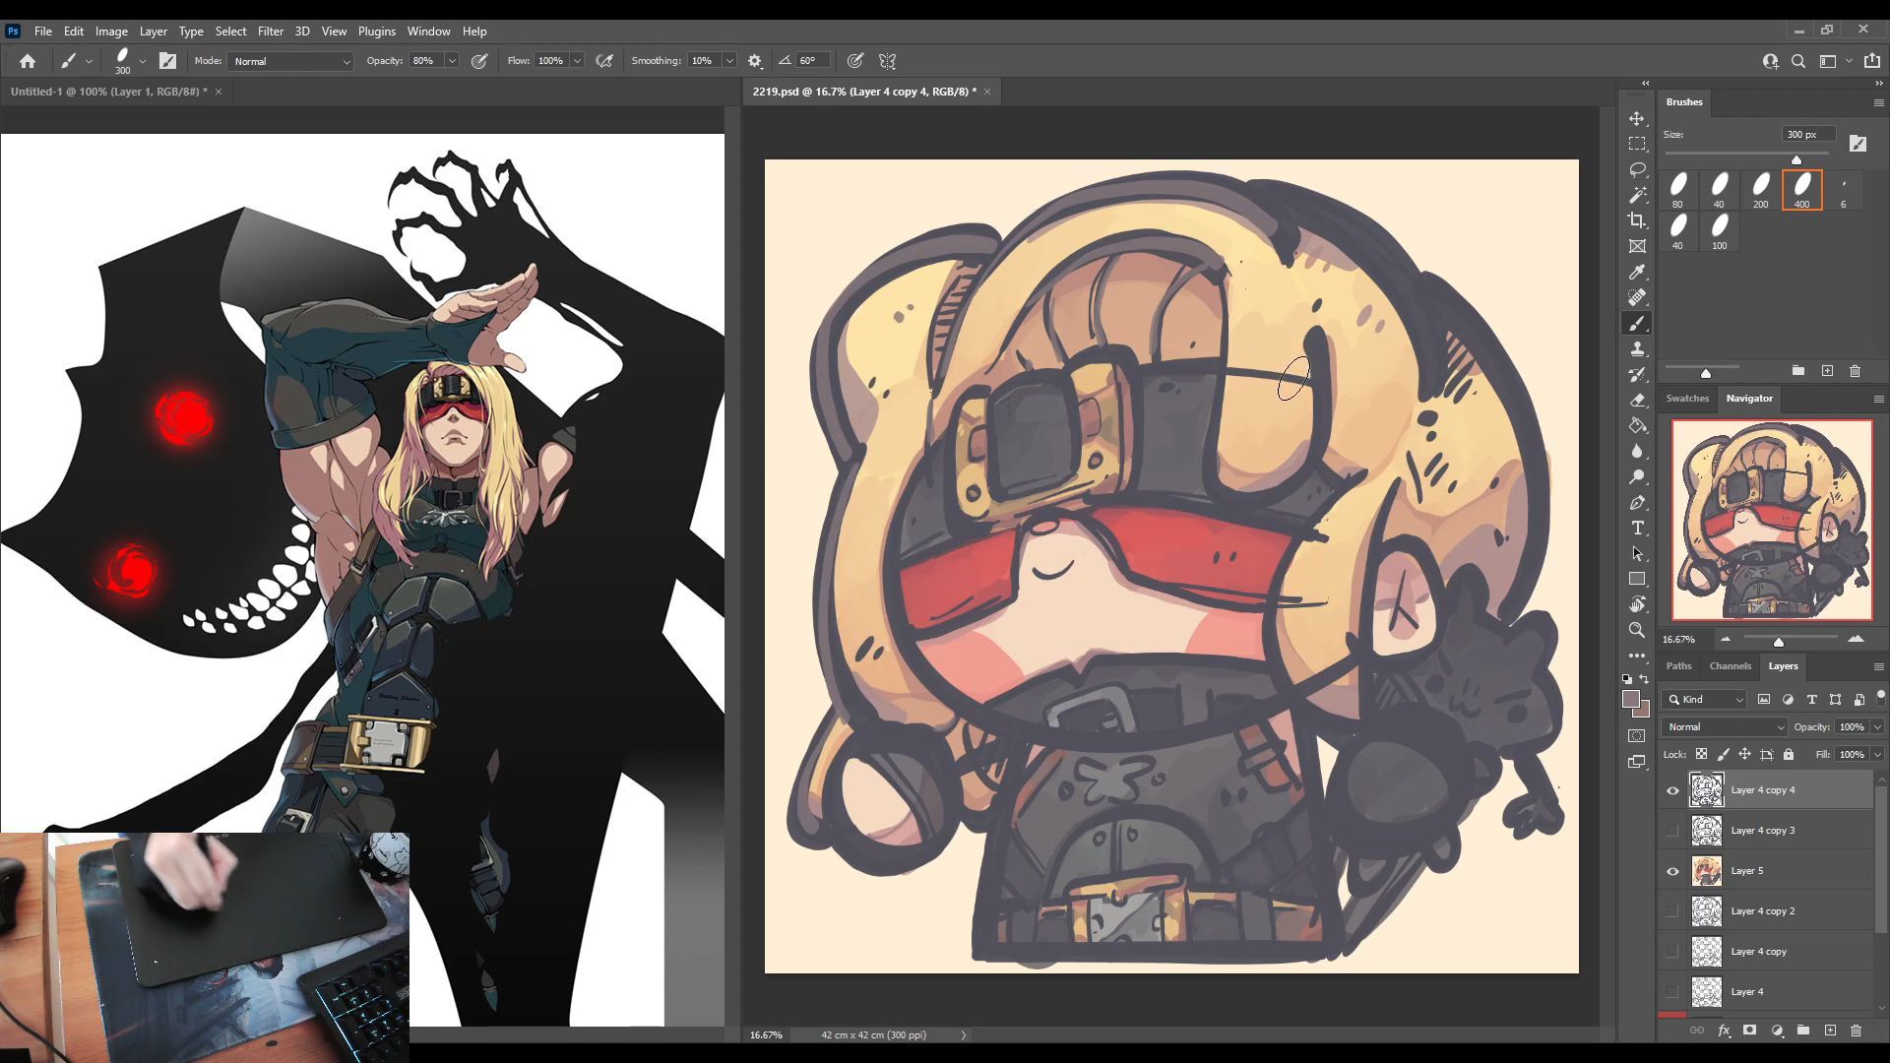The image size is (1890, 1063).
Task: Show Layer 4 copy 3 visibility box
Action: pyautogui.click(x=1672, y=831)
